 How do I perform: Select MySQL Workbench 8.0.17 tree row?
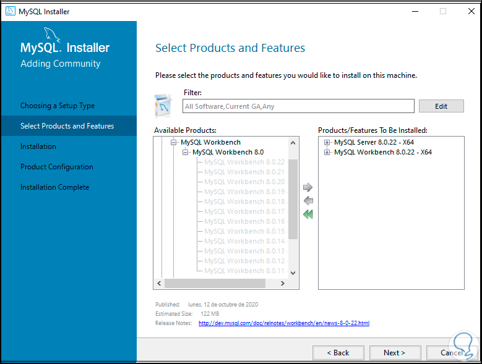pyautogui.click(x=244, y=211)
